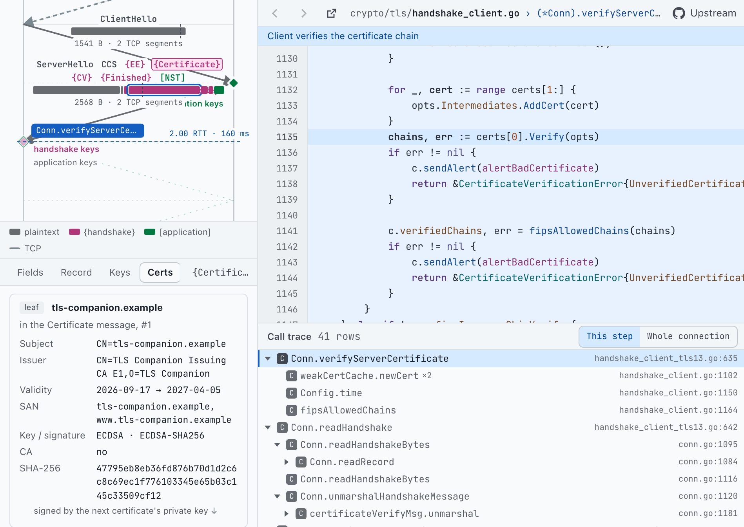
Task: Click the green diamond marker on timeline
Action: [x=234, y=83]
